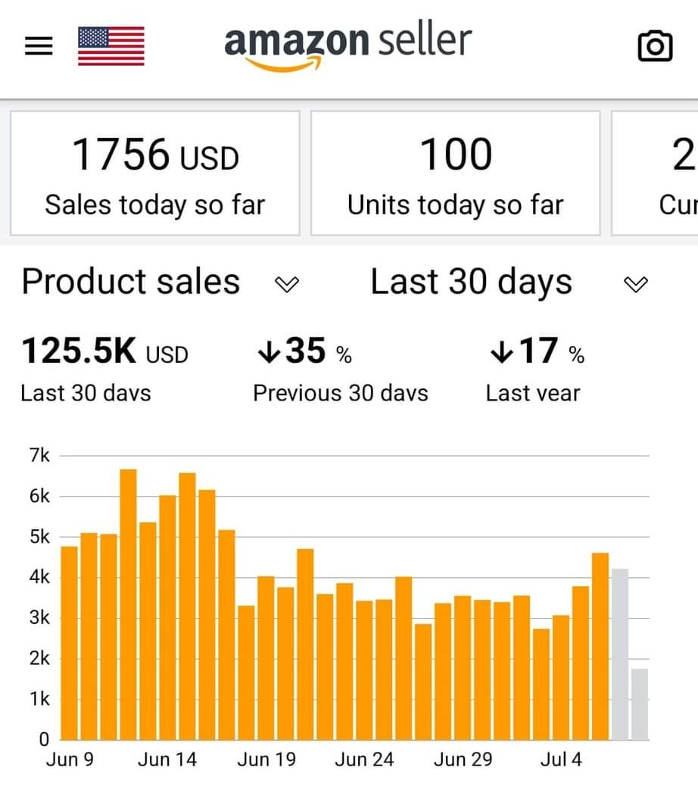
Task: Tap the short gray bar for today
Action: [640, 704]
